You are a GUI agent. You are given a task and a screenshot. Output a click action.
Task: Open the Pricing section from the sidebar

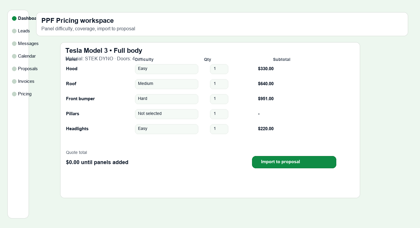pos(25,94)
